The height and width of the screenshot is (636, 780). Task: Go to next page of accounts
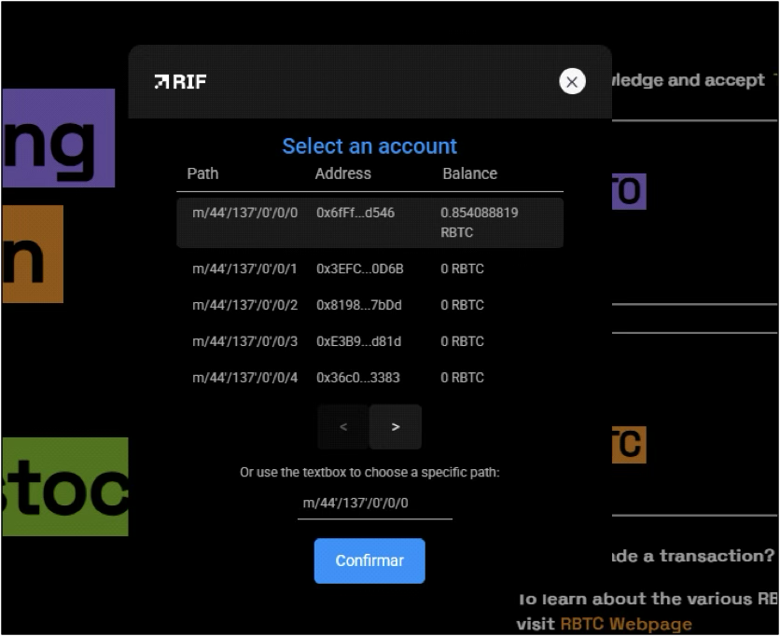396,427
